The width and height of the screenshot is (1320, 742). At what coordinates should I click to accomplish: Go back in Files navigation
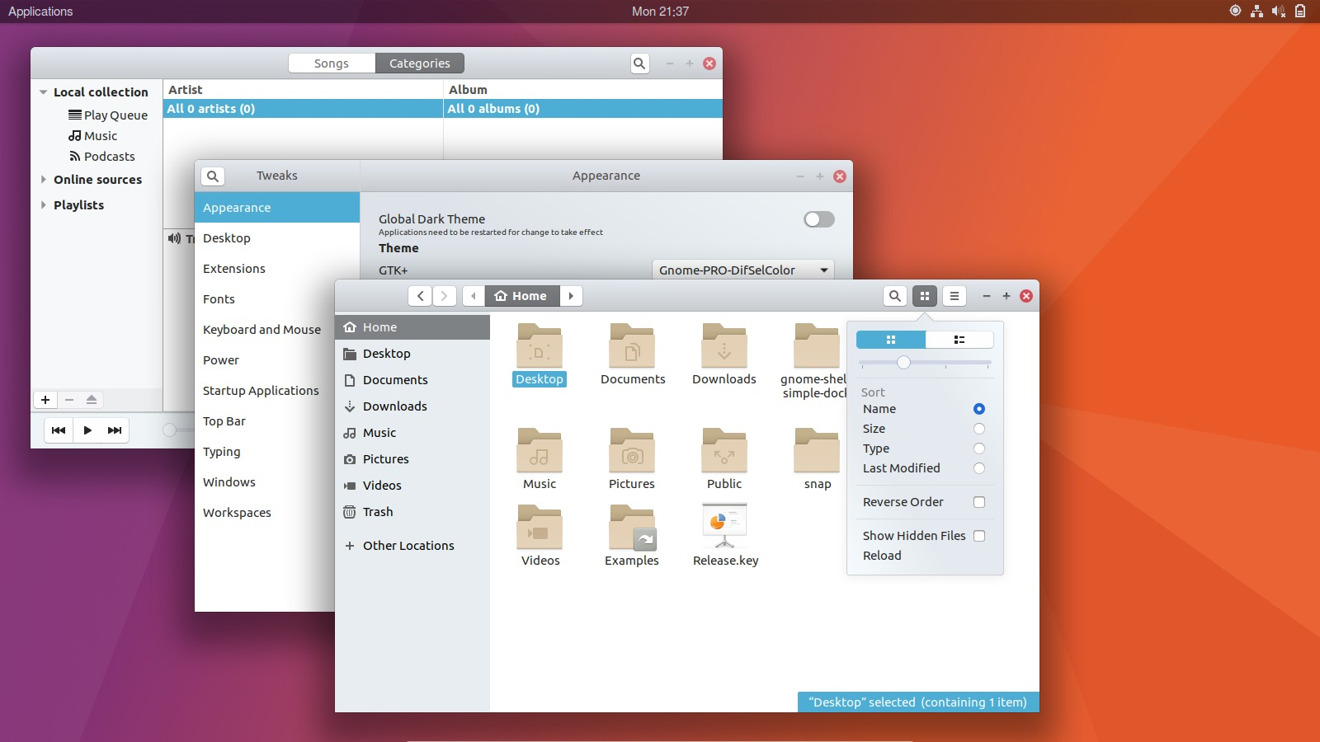pos(420,296)
